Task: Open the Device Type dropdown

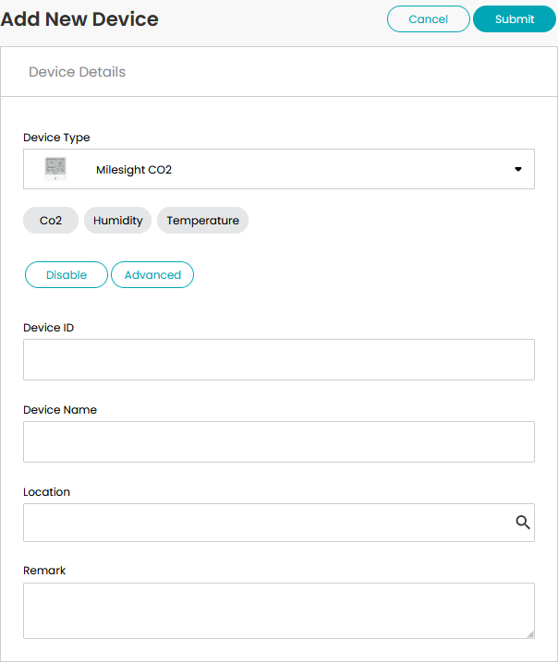Action: [279, 169]
